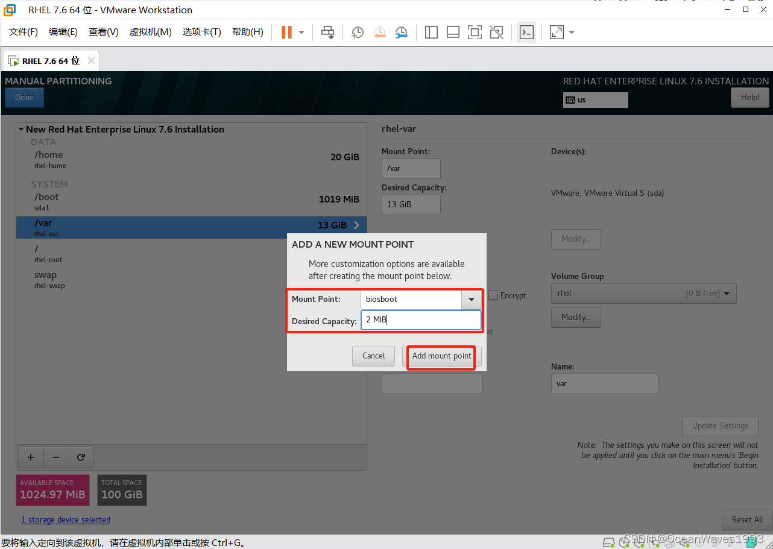The height and width of the screenshot is (549, 773).
Task: Click the minus remove mount point icon
Action: click(56, 457)
